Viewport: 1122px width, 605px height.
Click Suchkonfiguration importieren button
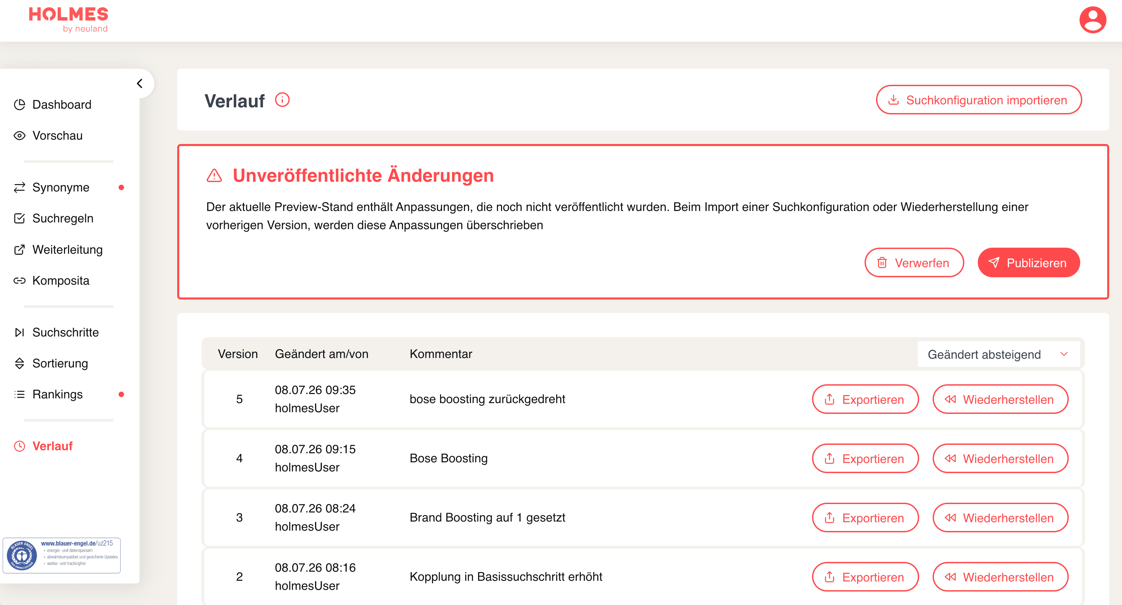point(979,100)
